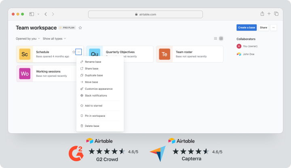This screenshot has width=291, height=168.
Task: Open the sidebar dropdown chevron in Safari
Action: point(38,14)
